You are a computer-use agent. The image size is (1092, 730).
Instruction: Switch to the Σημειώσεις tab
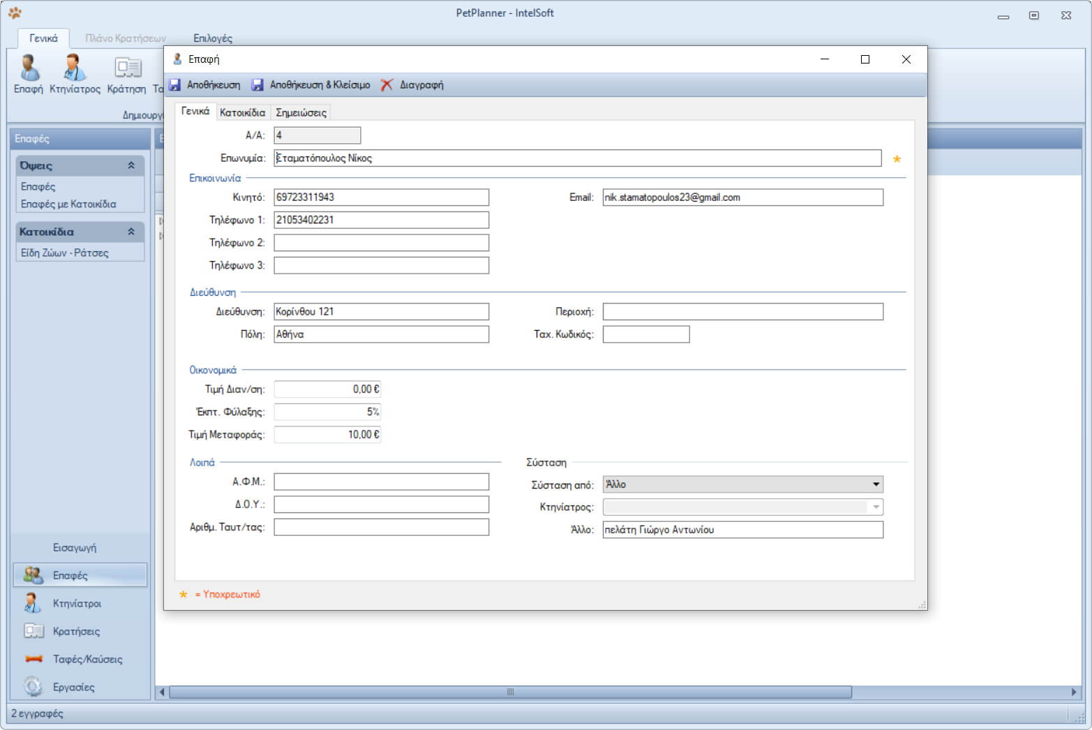click(301, 112)
